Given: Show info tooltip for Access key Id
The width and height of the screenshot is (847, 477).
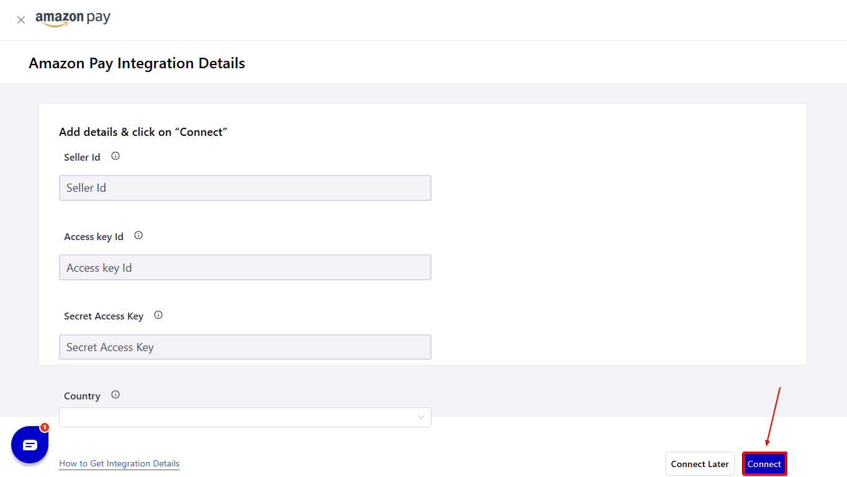Looking at the screenshot, I should (x=138, y=236).
